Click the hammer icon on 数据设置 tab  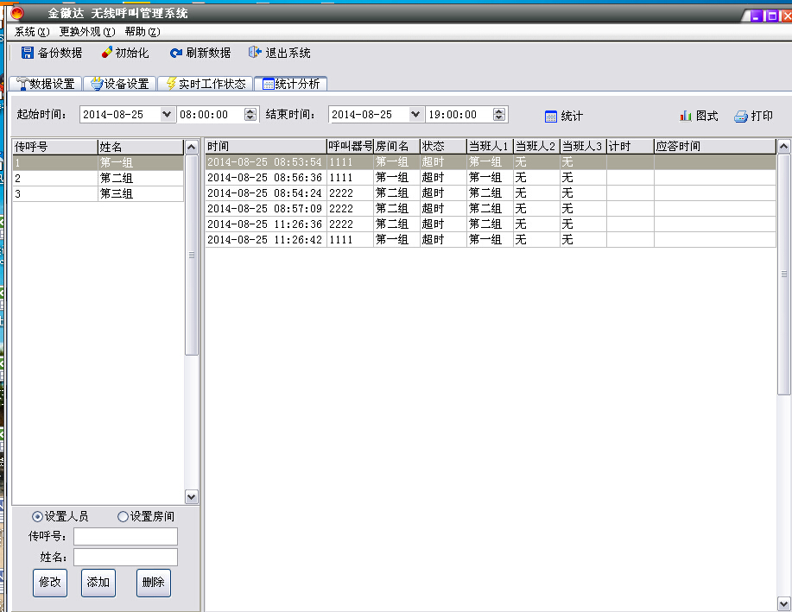tap(22, 84)
